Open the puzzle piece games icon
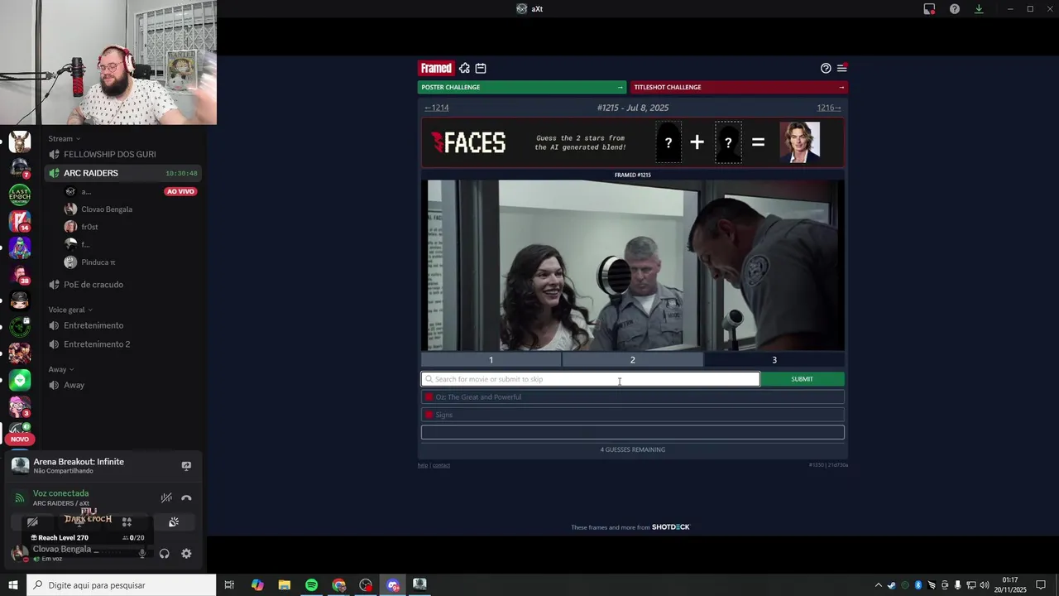 pyautogui.click(x=464, y=68)
